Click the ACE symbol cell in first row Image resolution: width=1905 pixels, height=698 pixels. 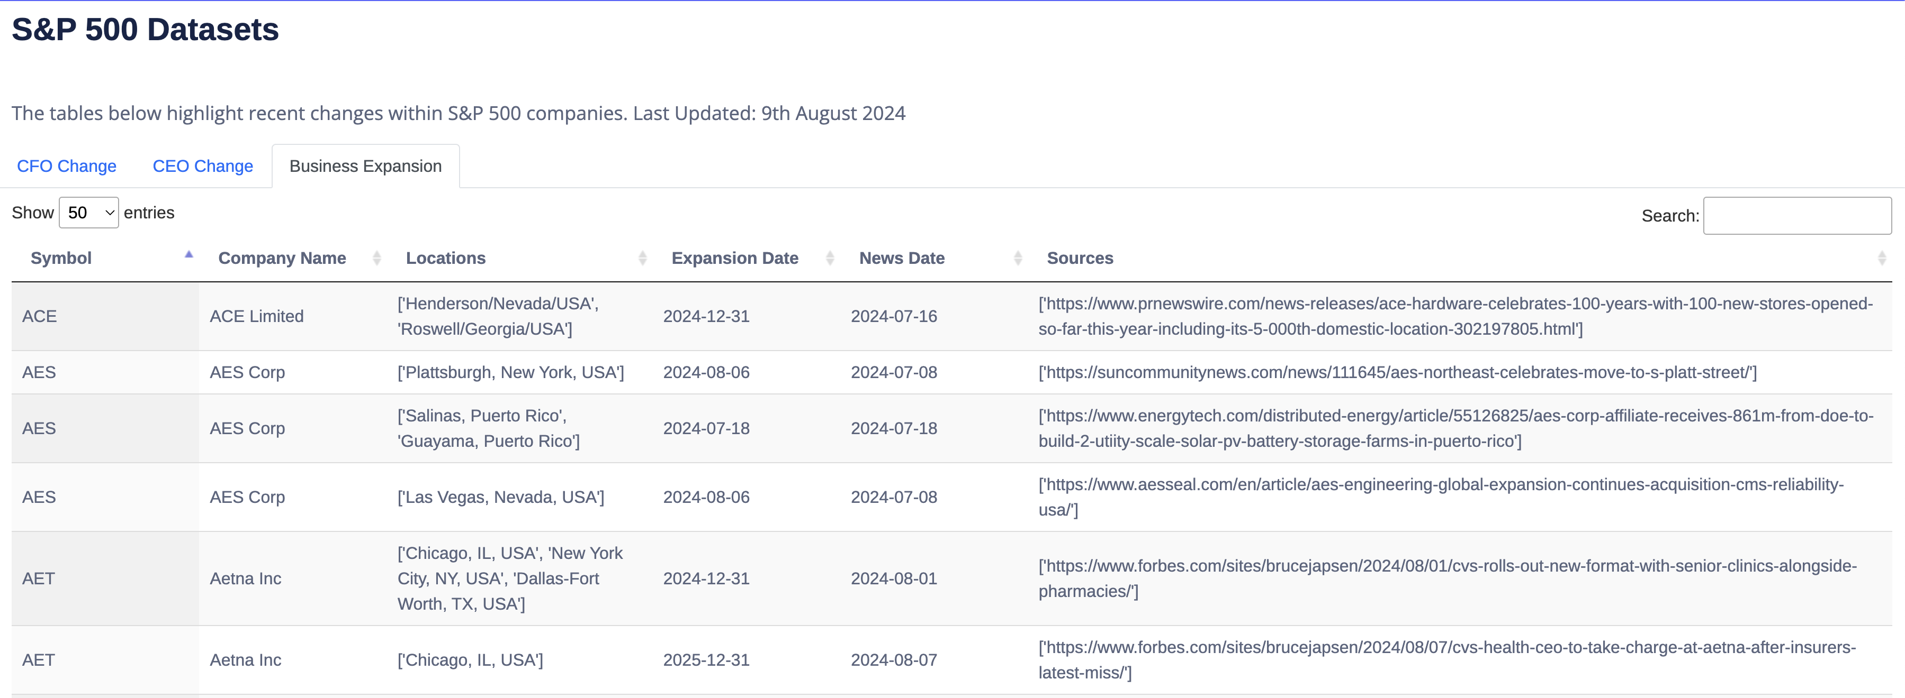click(40, 316)
